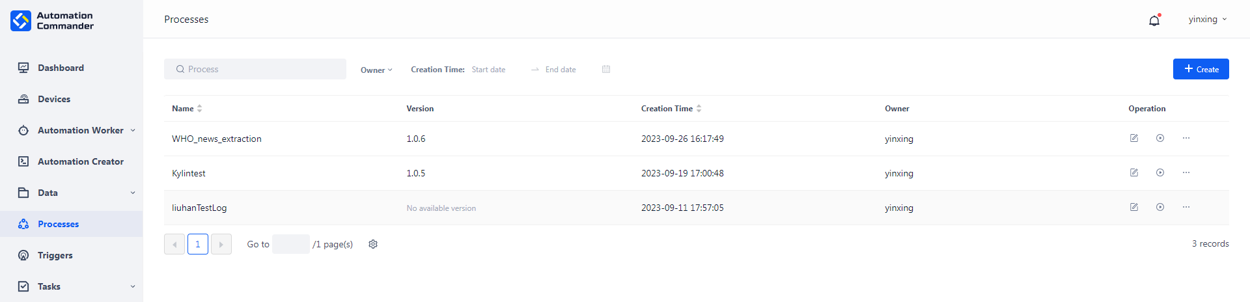The height and width of the screenshot is (302, 1250).
Task: Open the yinxing user menu
Action: point(1207,20)
